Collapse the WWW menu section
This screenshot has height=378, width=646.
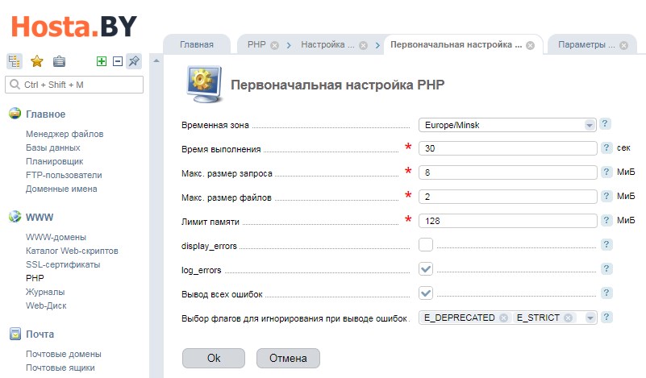(40, 217)
